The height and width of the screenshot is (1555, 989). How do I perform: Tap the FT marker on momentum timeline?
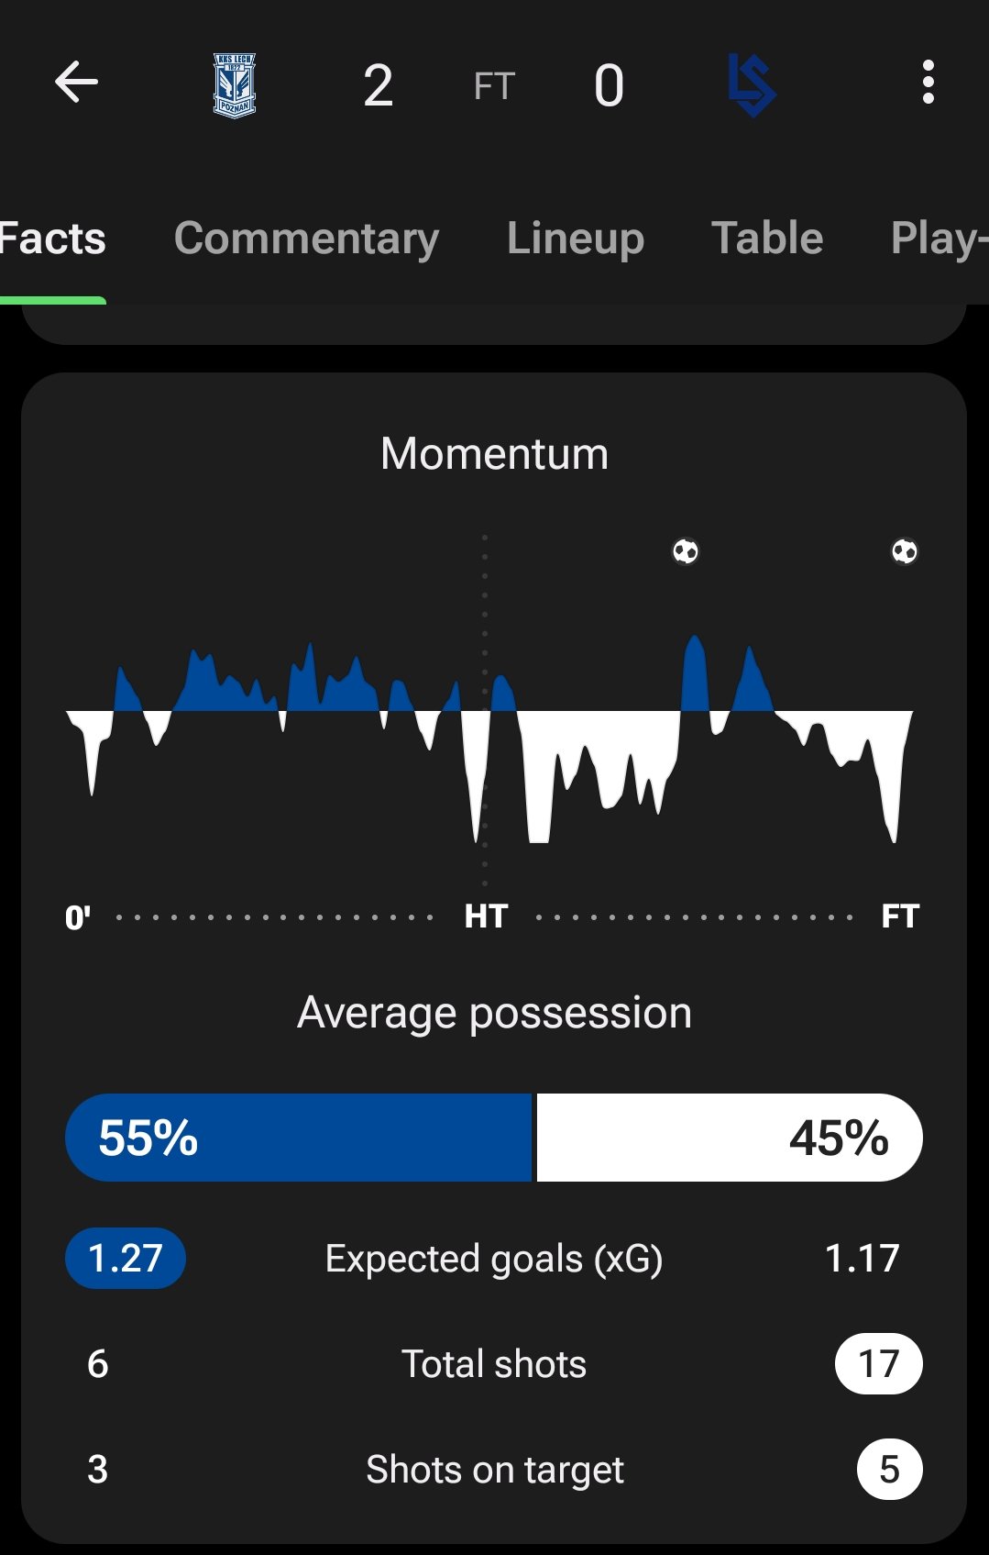click(x=900, y=916)
